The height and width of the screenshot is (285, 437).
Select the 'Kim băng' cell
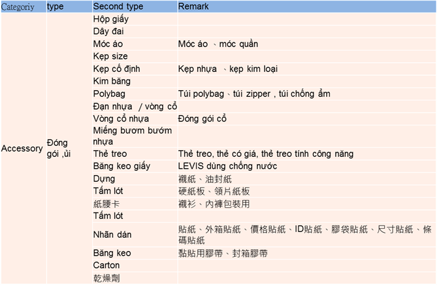(112, 81)
